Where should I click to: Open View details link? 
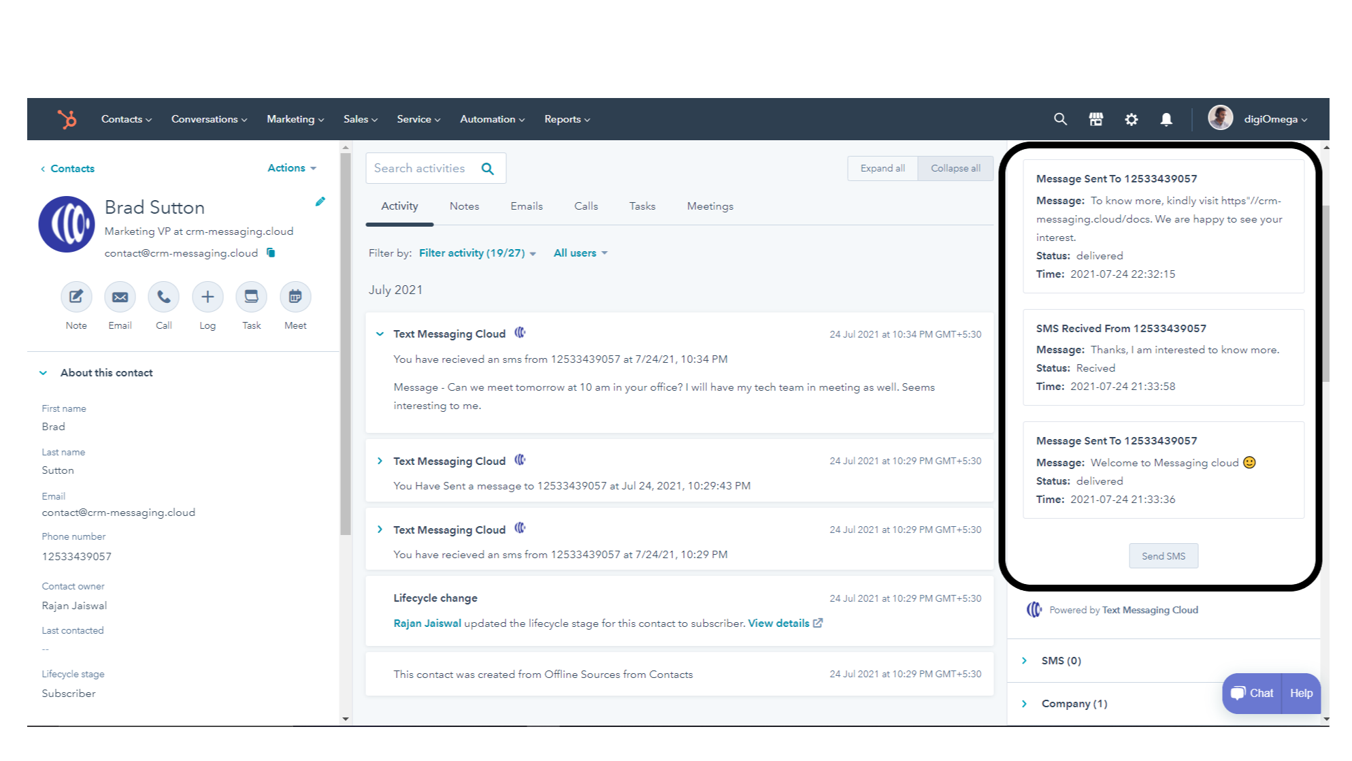778,624
